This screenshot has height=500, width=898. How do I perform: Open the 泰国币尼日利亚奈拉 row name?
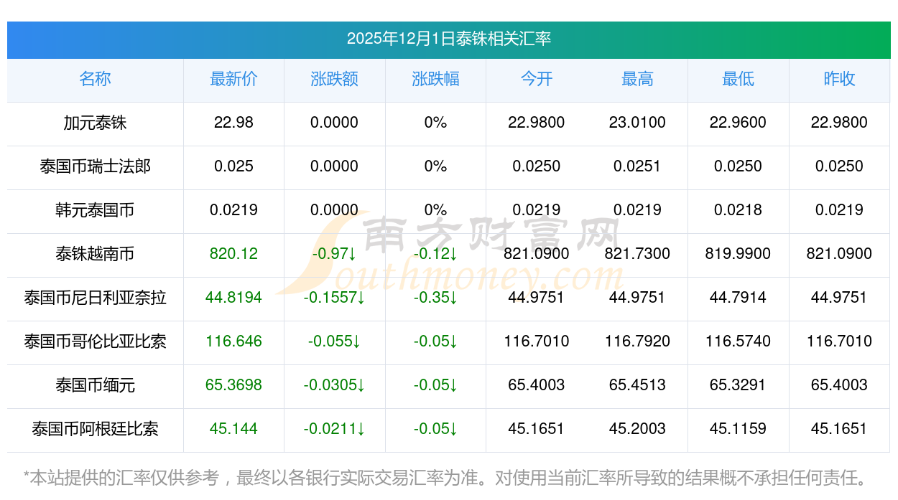95,298
